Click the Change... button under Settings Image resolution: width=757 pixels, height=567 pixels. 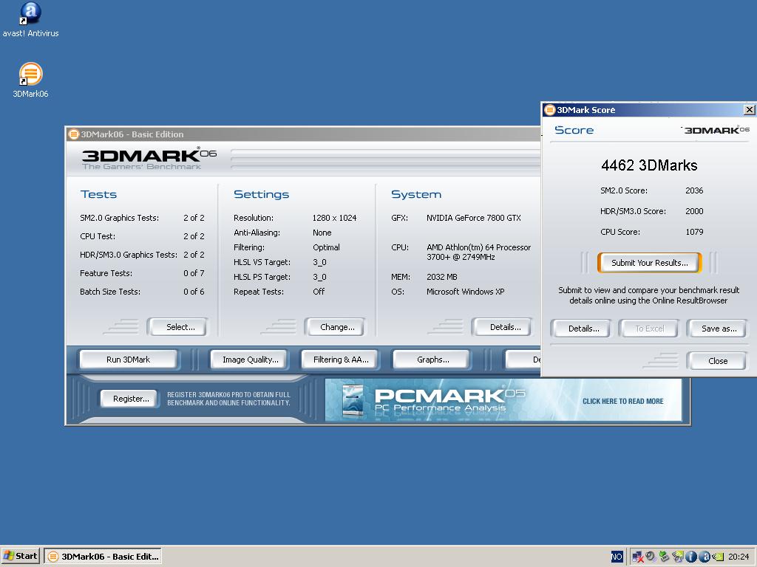click(335, 327)
